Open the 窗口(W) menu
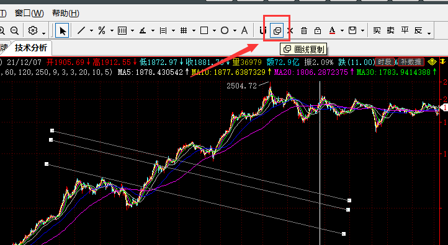Screen dimensions: 448x245 (29, 13)
